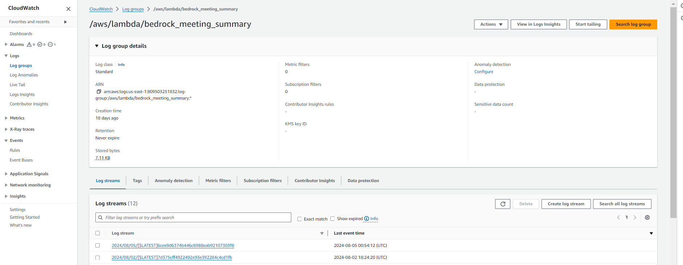Open the Anomaly detection tab
The width and height of the screenshot is (683, 265).
174,181
